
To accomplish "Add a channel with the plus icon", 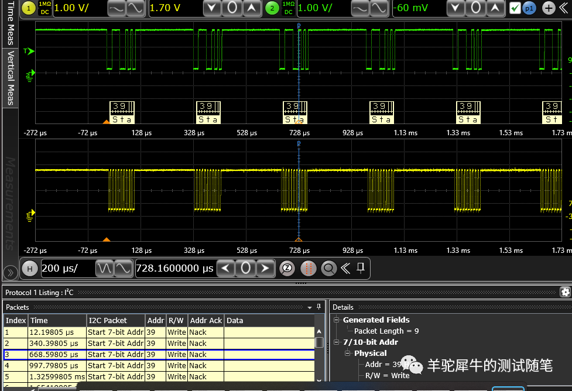I will point(549,8).
